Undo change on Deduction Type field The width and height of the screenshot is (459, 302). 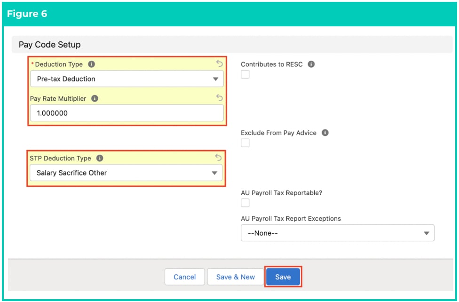pyautogui.click(x=219, y=64)
